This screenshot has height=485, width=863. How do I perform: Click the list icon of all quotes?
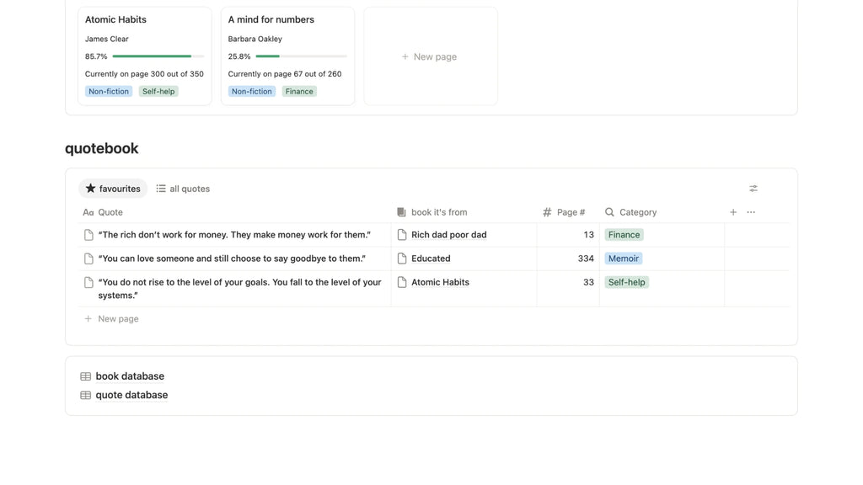click(x=161, y=189)
